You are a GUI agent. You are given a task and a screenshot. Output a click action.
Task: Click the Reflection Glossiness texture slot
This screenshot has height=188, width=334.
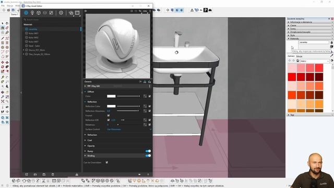click(x=145, y=111)
